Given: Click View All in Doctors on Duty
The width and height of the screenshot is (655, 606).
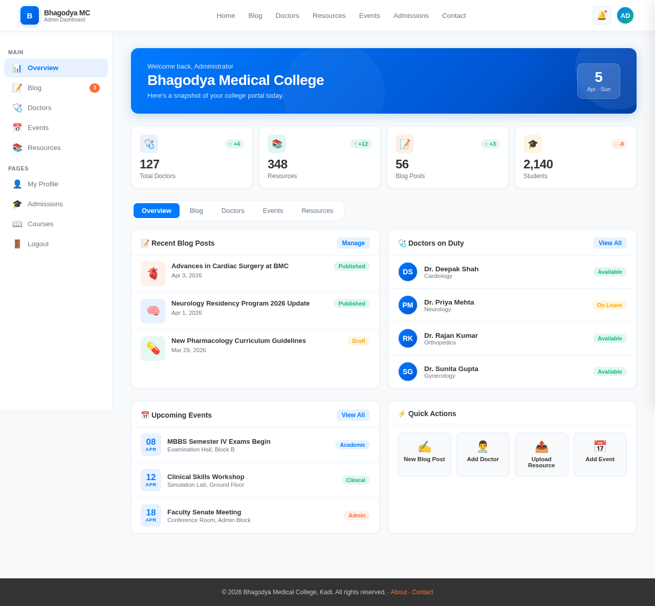Looking at the screenshot, I should 610,243.
